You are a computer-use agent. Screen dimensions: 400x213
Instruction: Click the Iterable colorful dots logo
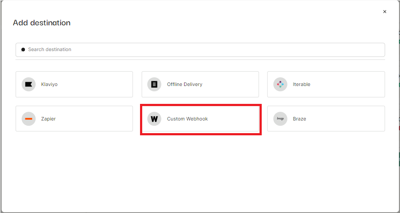click(280, 84)
